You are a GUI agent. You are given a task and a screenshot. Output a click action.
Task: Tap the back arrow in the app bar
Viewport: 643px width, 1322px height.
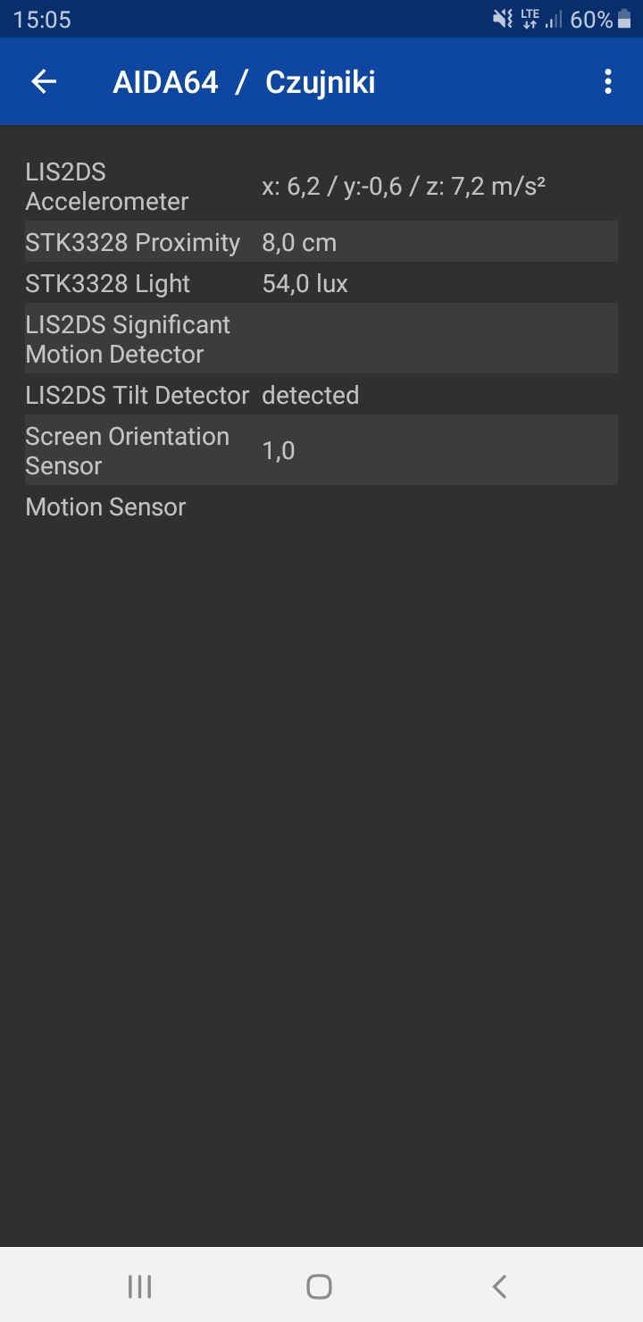44,82
